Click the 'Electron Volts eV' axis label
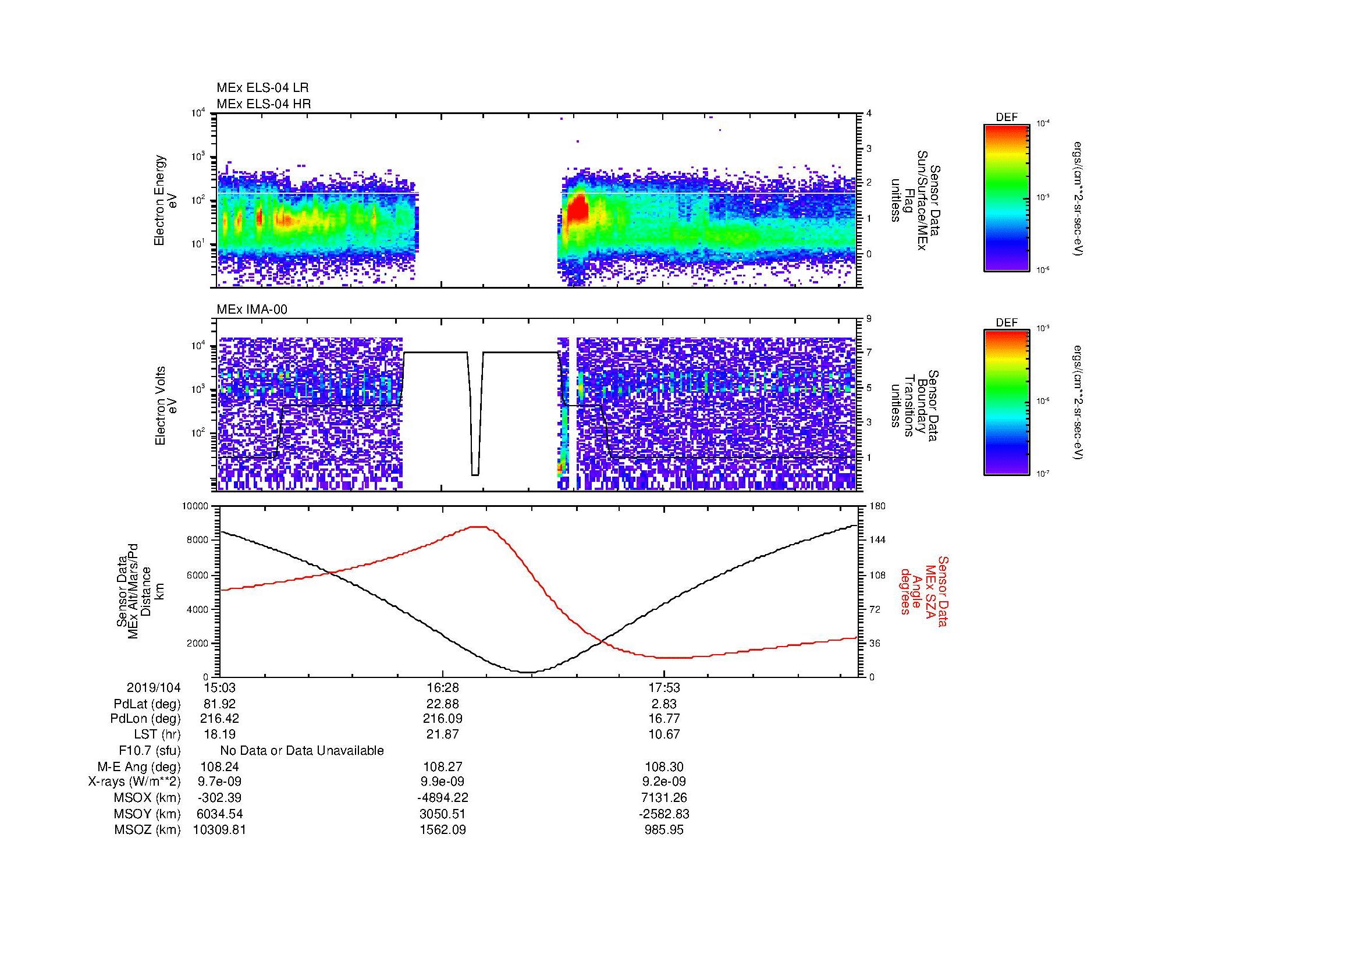Viewport: 1361px width, 962px height. [166, 406]
